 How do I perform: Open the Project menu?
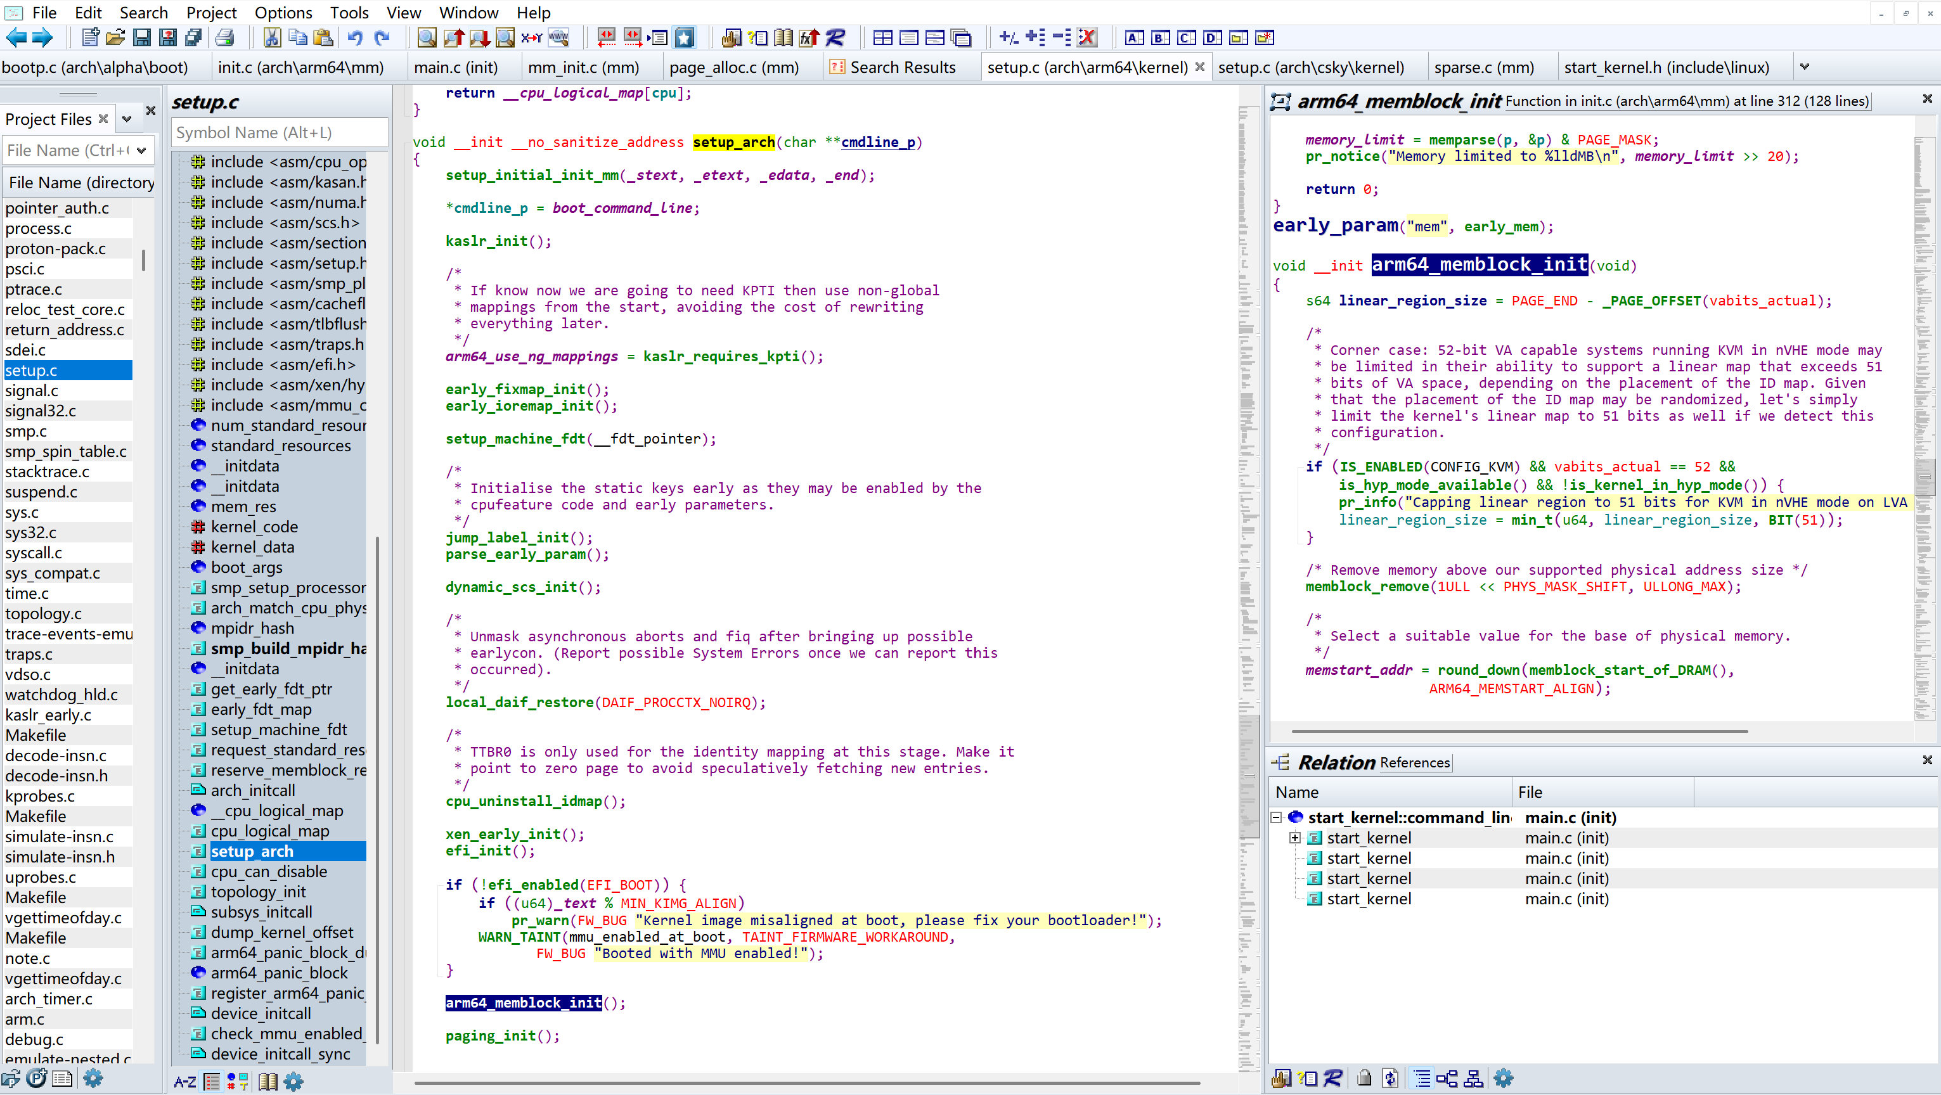(x=211, y=12)
